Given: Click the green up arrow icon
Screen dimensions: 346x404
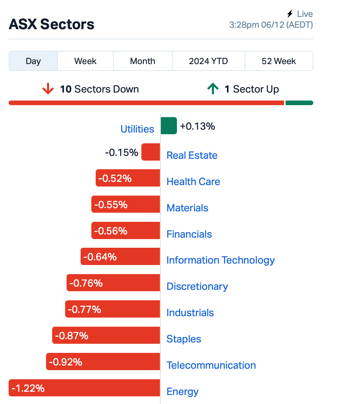Looking at the screenshot, I should click(213, 89).
